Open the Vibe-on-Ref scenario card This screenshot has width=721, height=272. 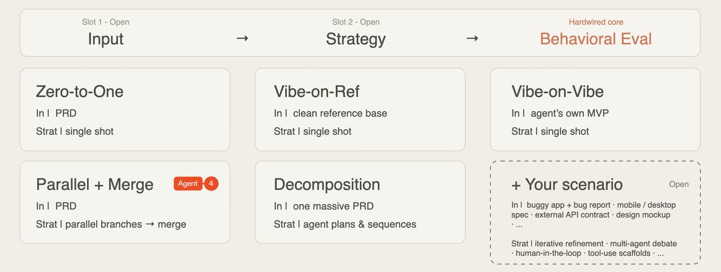pos(360,109)
